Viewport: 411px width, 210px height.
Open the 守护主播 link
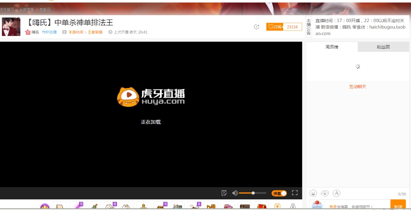[49, 32]
